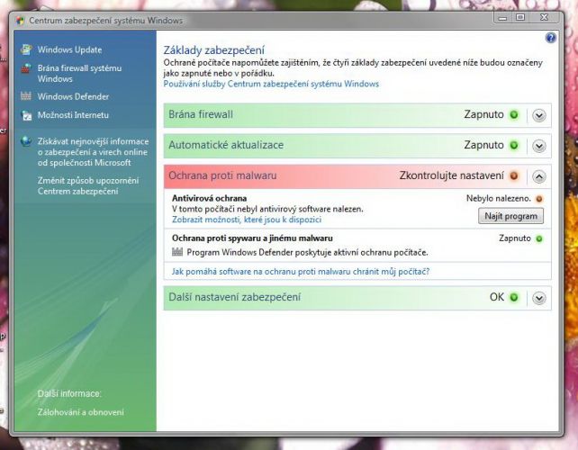Click the OK status text
The width and height of the screenshot is (578, 450).
tap(497, 297)
